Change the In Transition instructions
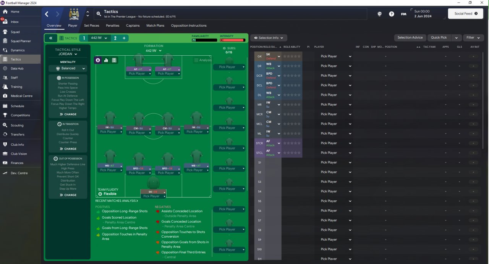Viewport: 489px width, 264px height. tap(68, 149)
